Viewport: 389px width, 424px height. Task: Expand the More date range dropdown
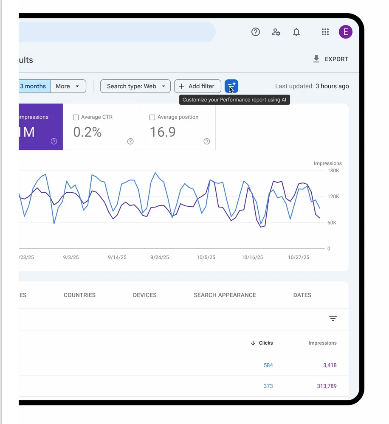coord(68,86)
